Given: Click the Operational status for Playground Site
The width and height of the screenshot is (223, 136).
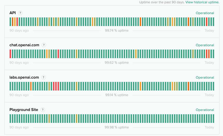Looking at the screenshot, I should point(205,110).
